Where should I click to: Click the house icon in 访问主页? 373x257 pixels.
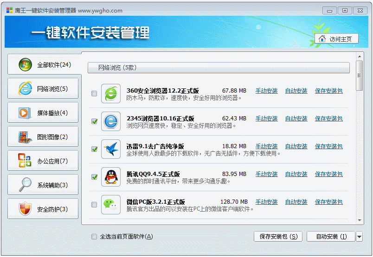tap(322, 38)
